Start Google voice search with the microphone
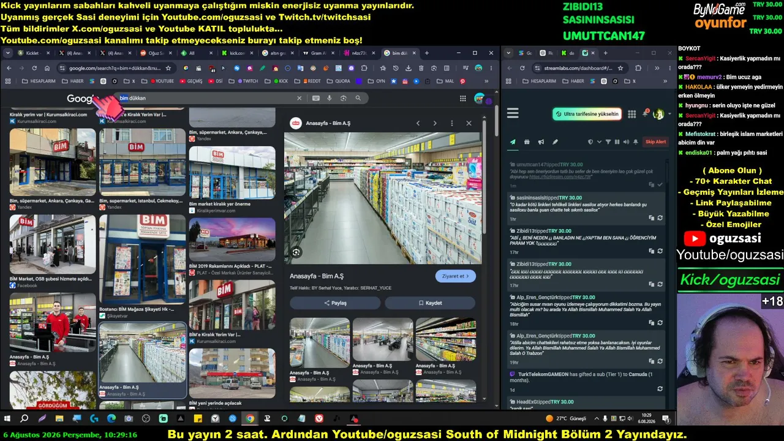Image resolution: width=784 pixels, height=441 pixels. click(330, 98)
